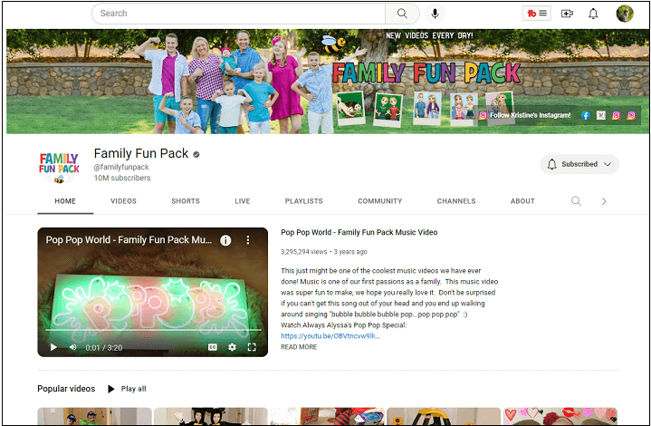Open the LIVE tab
This screenshot has width=651, height=426.
tap(243, 201)
